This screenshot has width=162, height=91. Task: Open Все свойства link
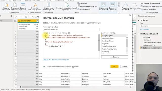tap(145, 29)
